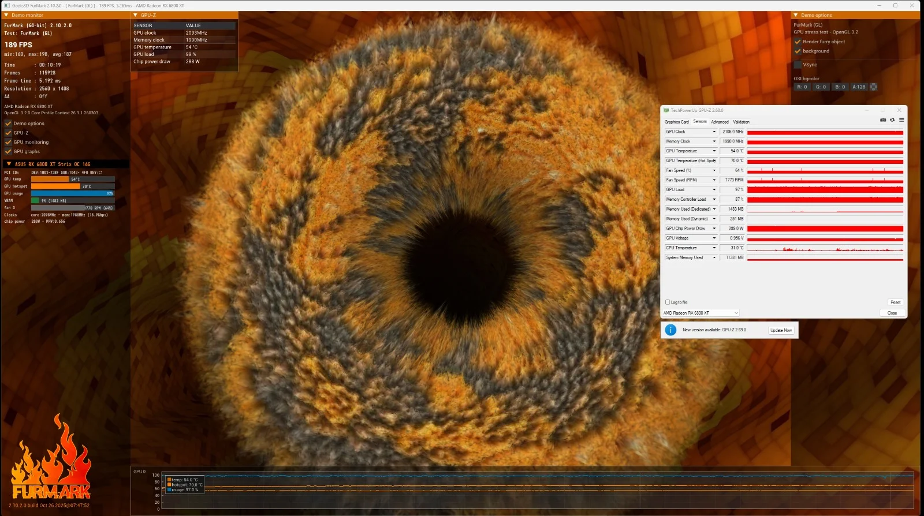Click the GPU-Z refresh icon

tap(892, 120)
